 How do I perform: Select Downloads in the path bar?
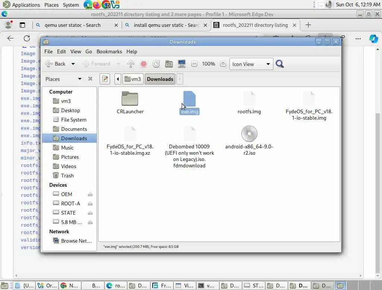(160, 79)
